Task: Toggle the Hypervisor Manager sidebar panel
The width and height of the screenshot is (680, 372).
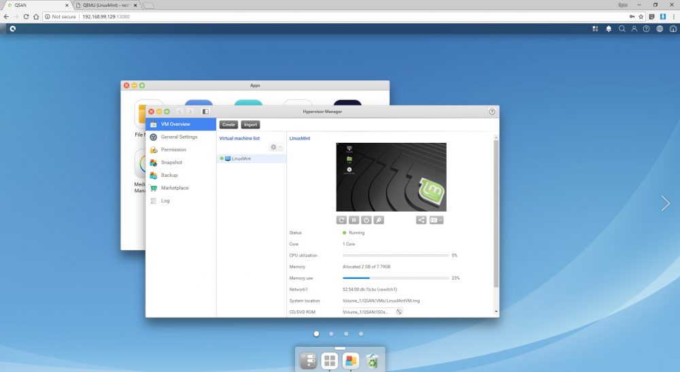Action: pos(205,112)
